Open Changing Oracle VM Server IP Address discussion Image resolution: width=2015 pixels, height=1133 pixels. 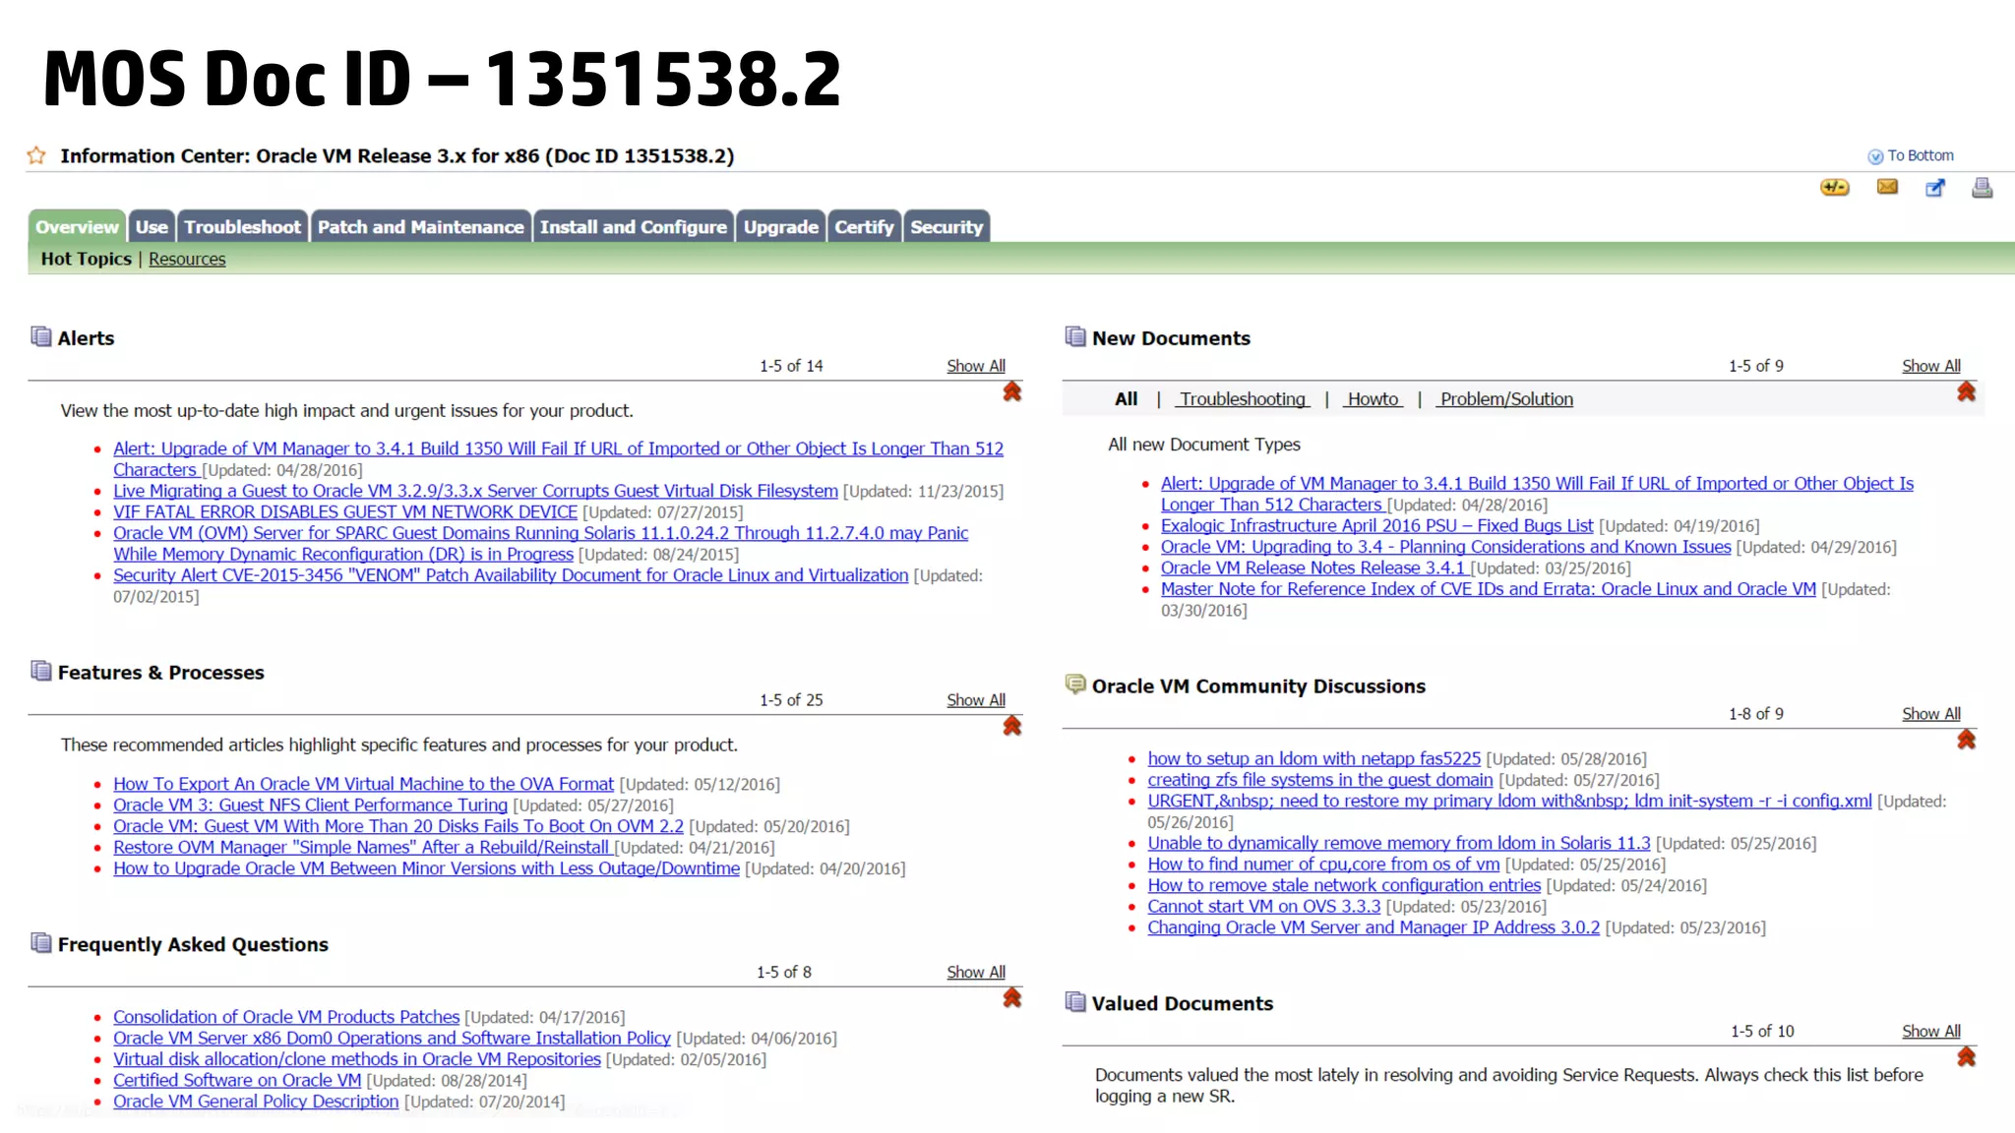(x=1374, y=927)
